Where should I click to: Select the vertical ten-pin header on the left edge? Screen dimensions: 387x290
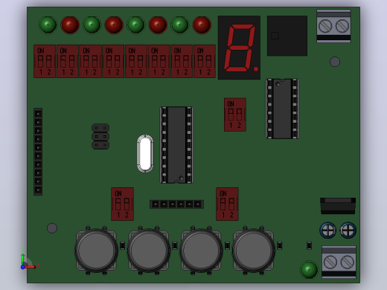[38, 152]
